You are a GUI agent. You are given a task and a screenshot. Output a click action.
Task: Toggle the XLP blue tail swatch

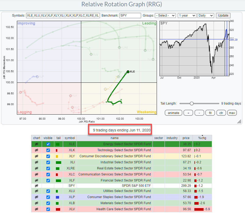(x=57, y=197)
